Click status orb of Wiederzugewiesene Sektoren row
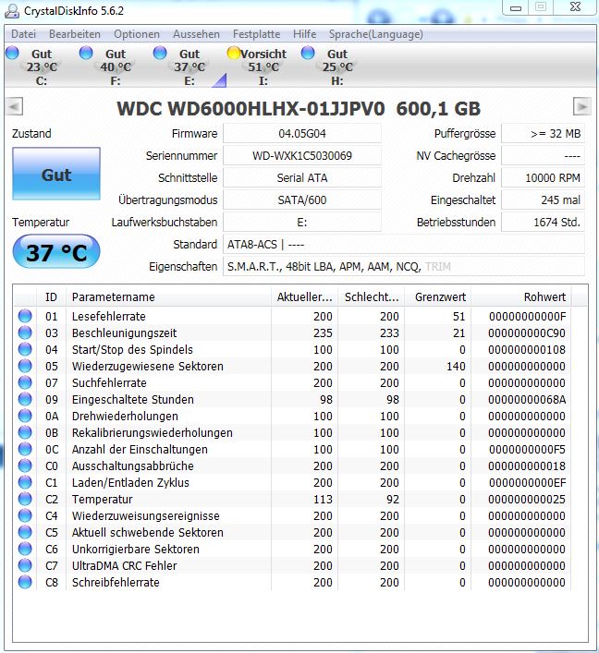This screenshot has height=653, width=599. (x=25, y=366)
